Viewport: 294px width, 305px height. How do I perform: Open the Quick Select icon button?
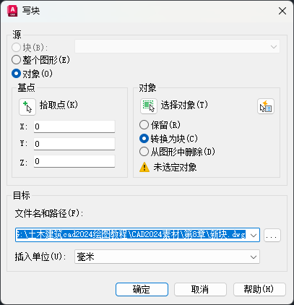(266, 106)
